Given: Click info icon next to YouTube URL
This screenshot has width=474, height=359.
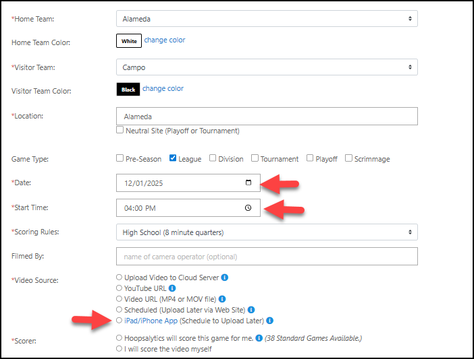Looking at the screenshot, I should click(172, 288).
